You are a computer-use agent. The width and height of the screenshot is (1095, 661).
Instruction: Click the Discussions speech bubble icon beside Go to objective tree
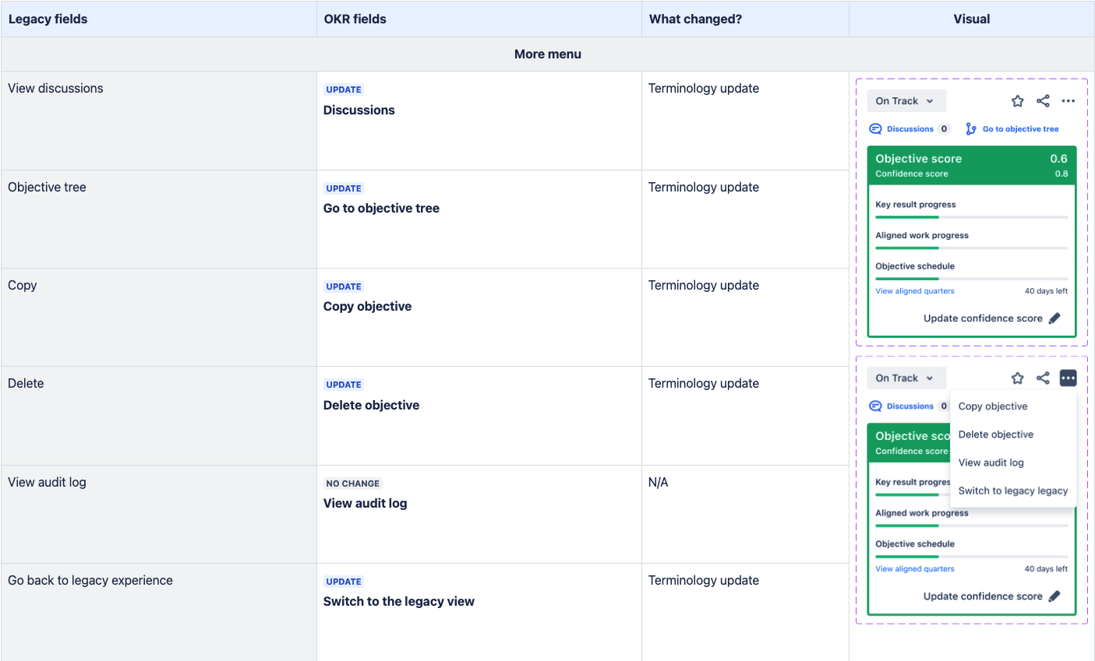click(875, 129)
